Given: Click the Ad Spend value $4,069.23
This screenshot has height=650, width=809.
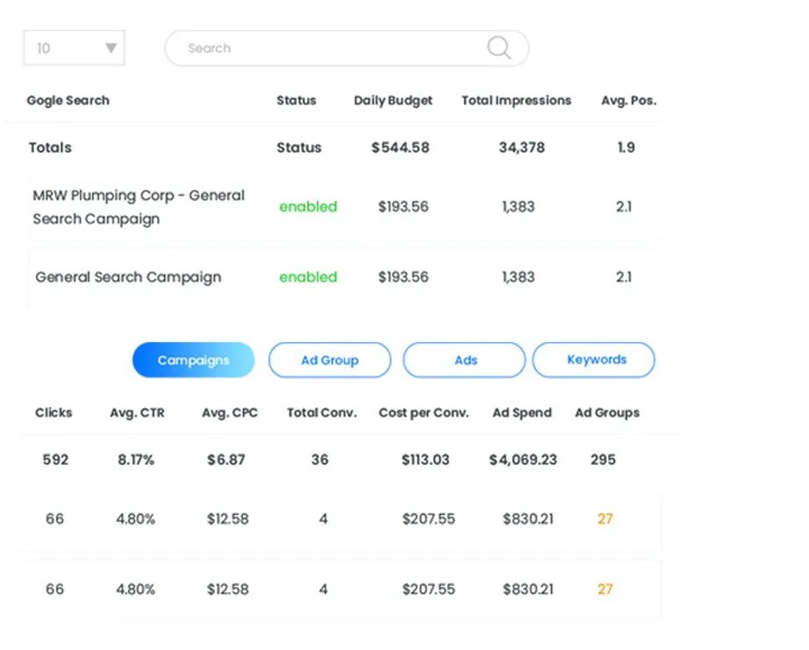Looking at the screenshot, I should coord(523,460).
